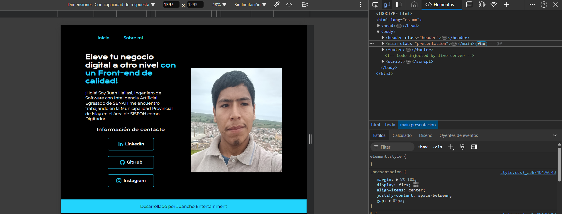
Task: Click the element.style rule block
Action: point(463,160)
